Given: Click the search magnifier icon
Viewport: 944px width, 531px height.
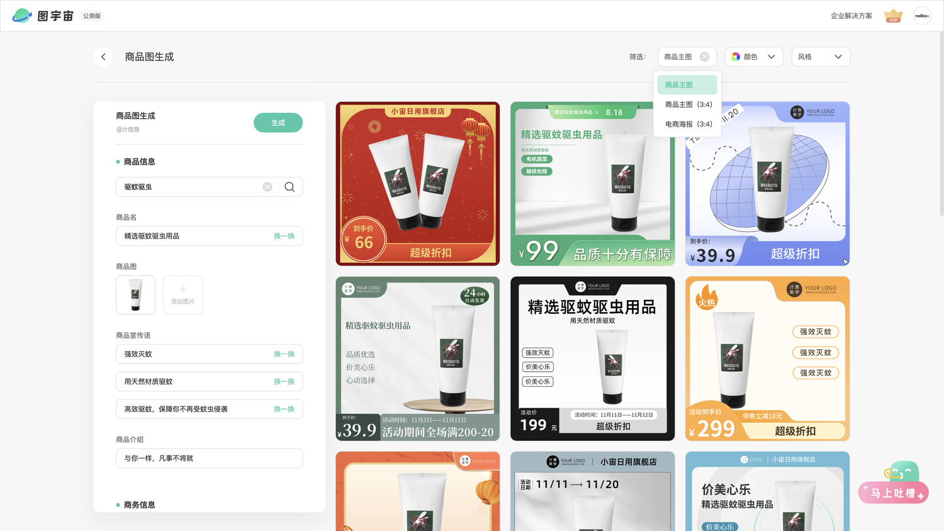Looking at the screenshot, I should [289, 187].
